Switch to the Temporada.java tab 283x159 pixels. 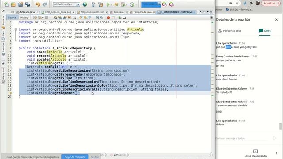pyautogui.click(x=142, y=12)
